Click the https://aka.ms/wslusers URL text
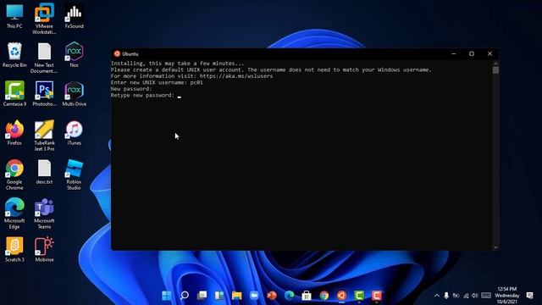This screenshot has height=305, width=542. point(236,76)
